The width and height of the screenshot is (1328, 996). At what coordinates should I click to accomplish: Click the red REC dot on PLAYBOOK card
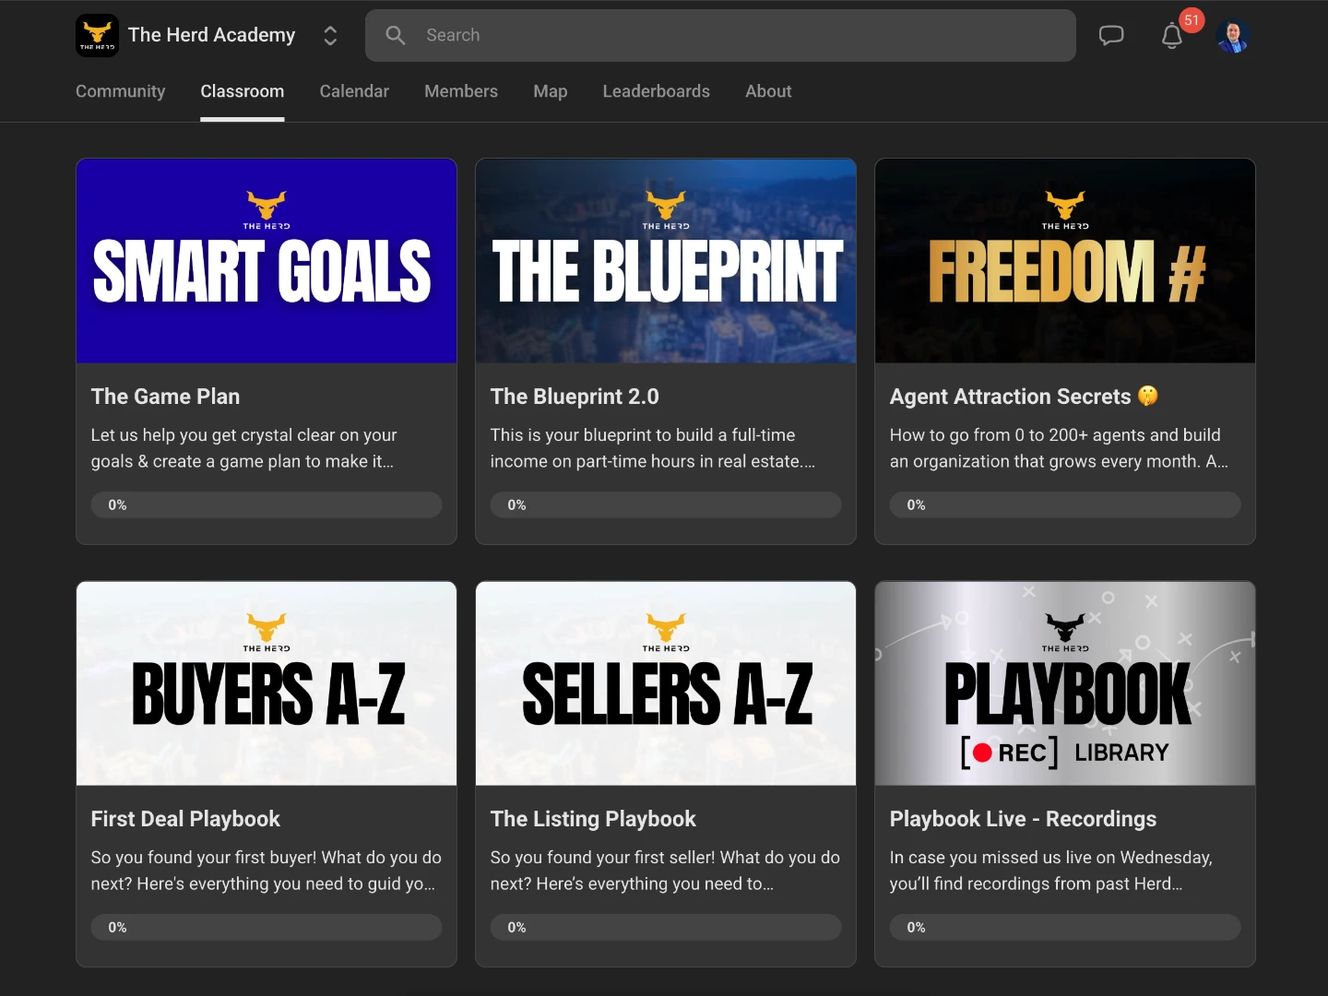[982, 753]
